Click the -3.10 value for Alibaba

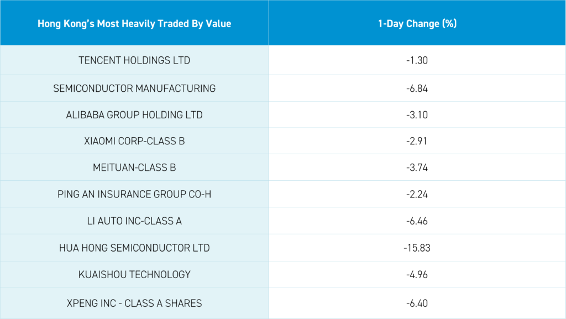pyautogui.click(x=417, y=115)
